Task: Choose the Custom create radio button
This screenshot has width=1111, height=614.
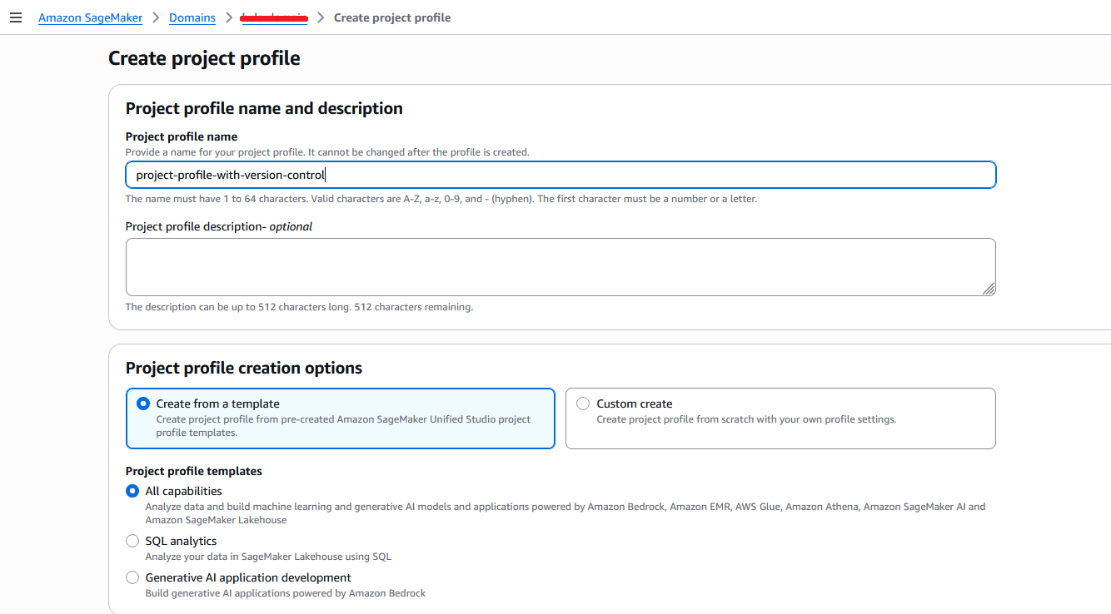Action: tap(583, 404)
